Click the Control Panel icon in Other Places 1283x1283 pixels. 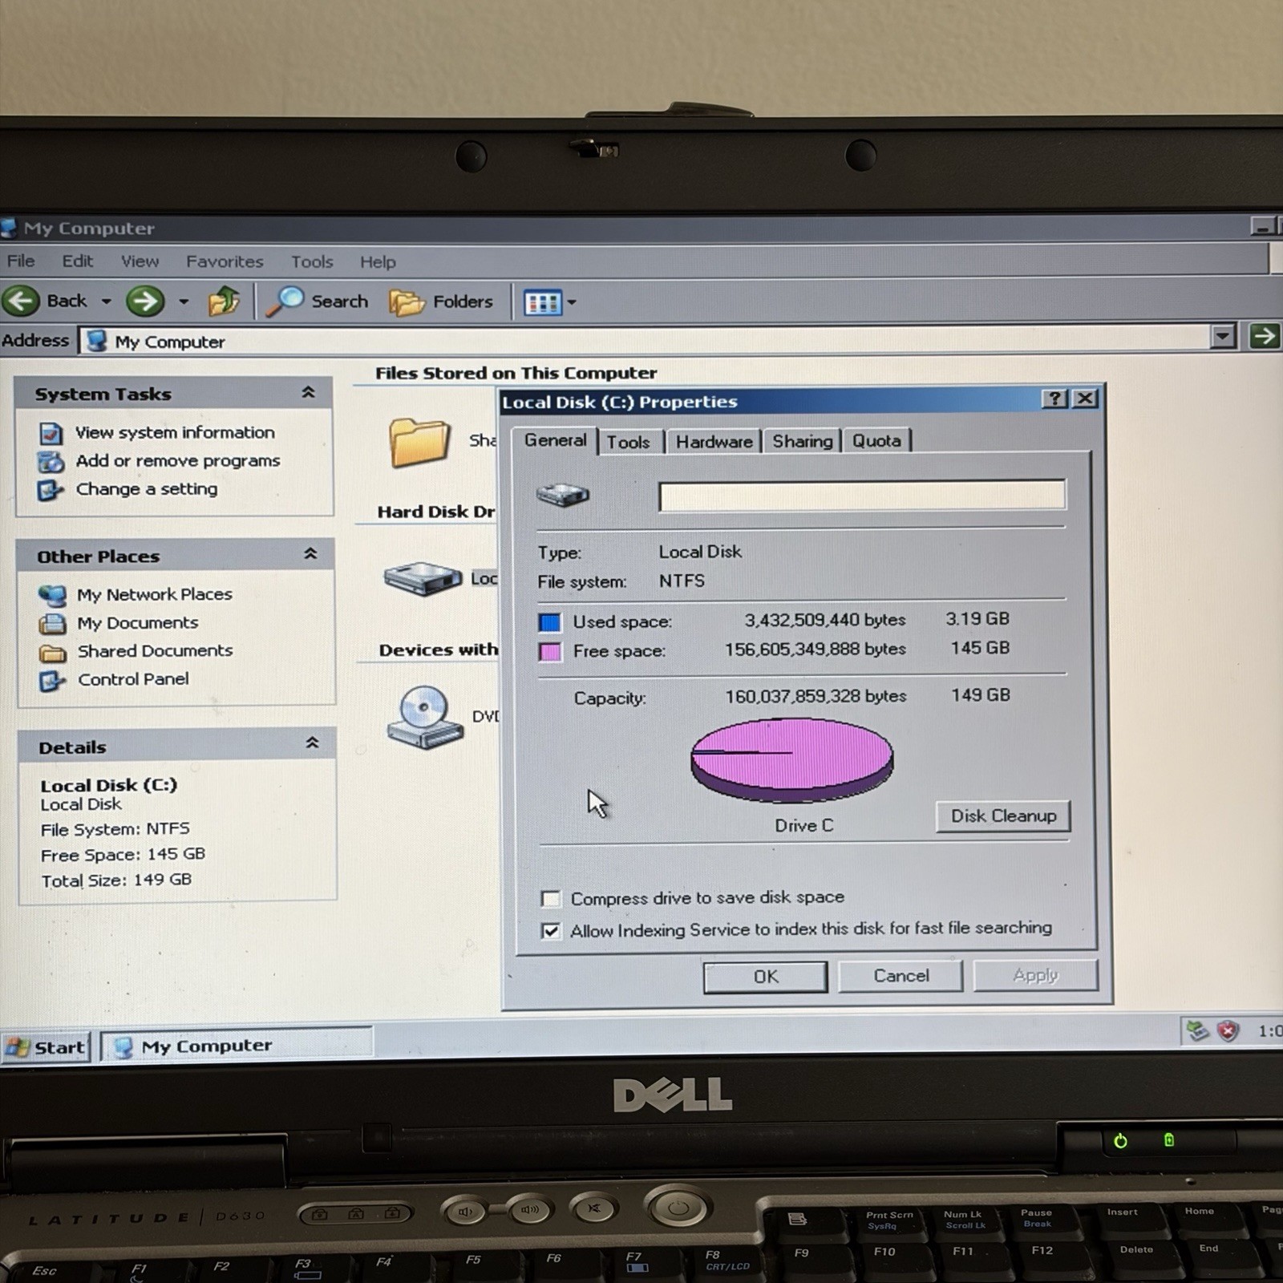pyautogui.click(x=53, y=681)
